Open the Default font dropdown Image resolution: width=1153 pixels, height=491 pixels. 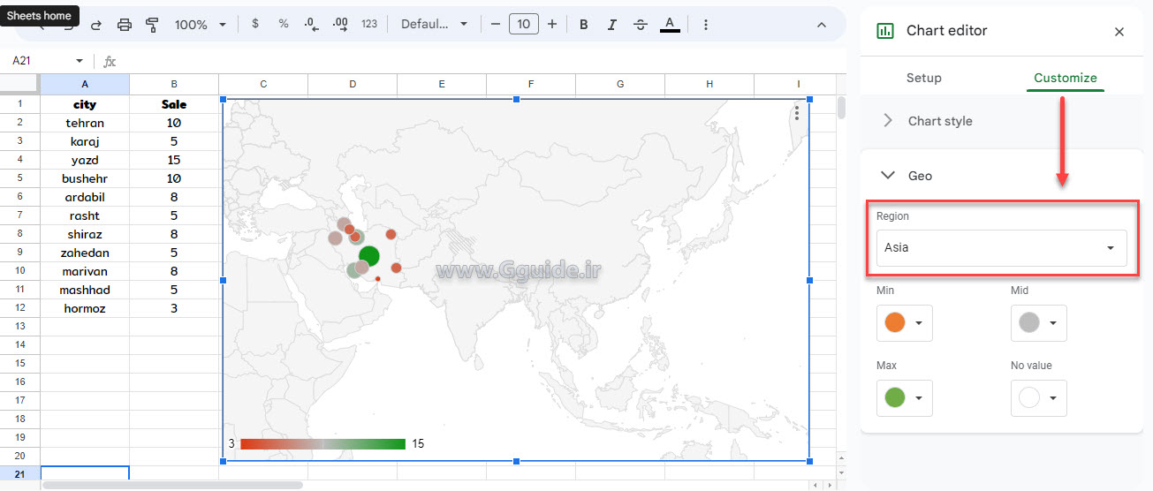(434, 25)
